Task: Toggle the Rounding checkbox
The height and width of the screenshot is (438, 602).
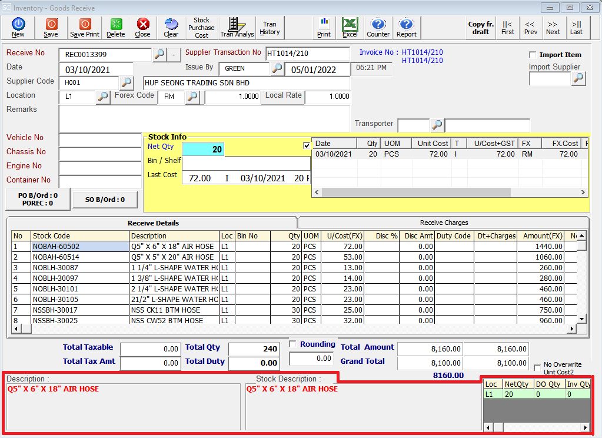Action: 292,344
